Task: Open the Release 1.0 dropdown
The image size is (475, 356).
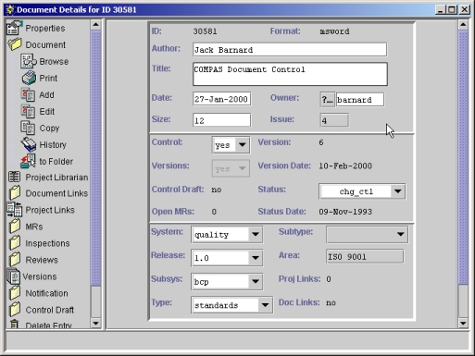Action: tap(227, 258)
